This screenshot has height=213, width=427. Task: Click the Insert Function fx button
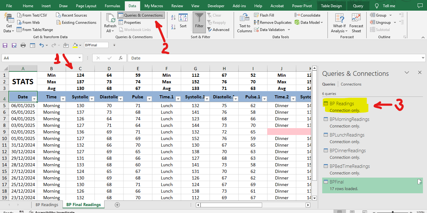point(120,58)
